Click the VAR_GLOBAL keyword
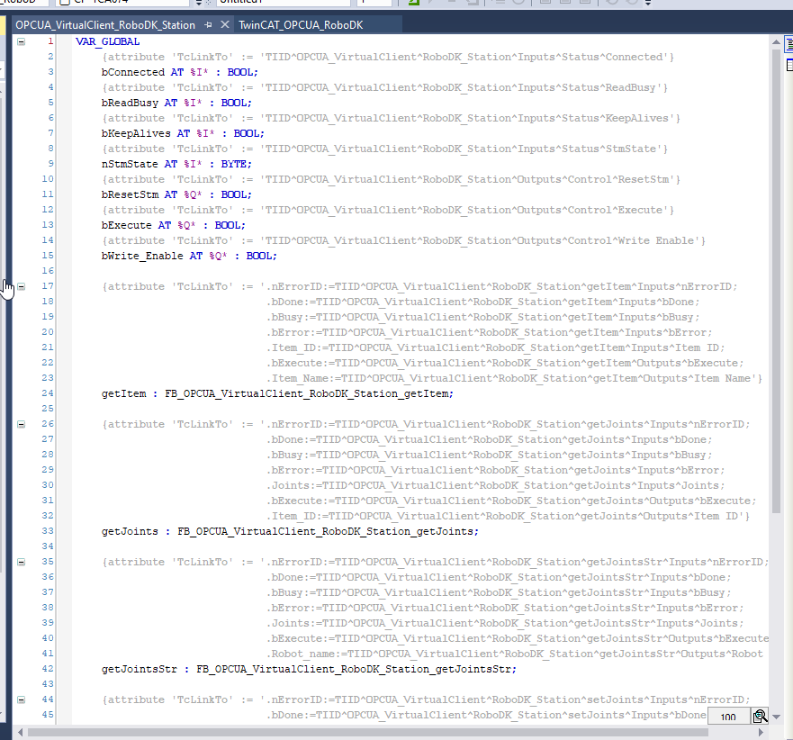This screenshot has width=793, height=740. click(x=108, y=41)
